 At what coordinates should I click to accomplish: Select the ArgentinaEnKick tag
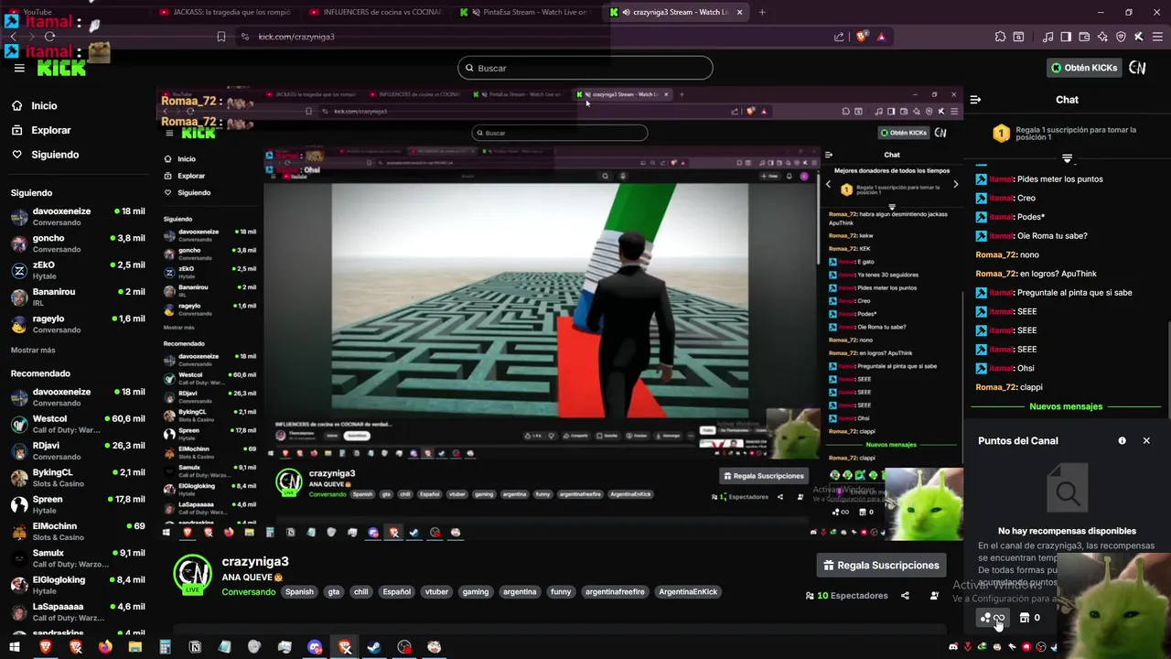(x=688, y=592)
